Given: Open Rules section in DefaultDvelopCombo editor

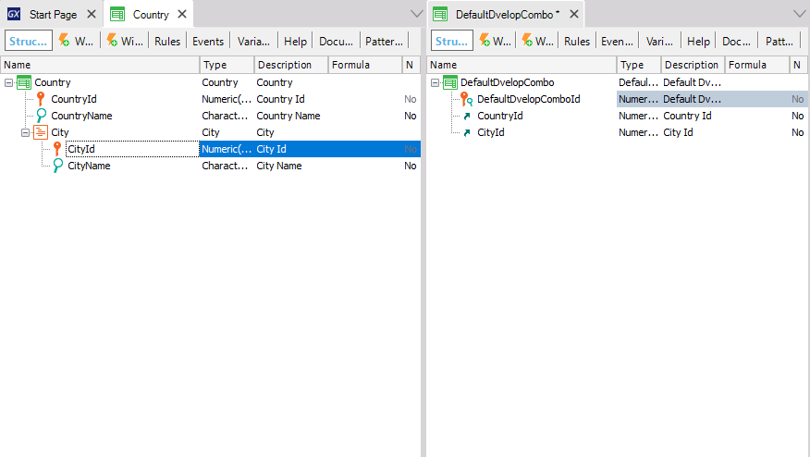Looking at the screenshot, I should [x=576, y=41].
